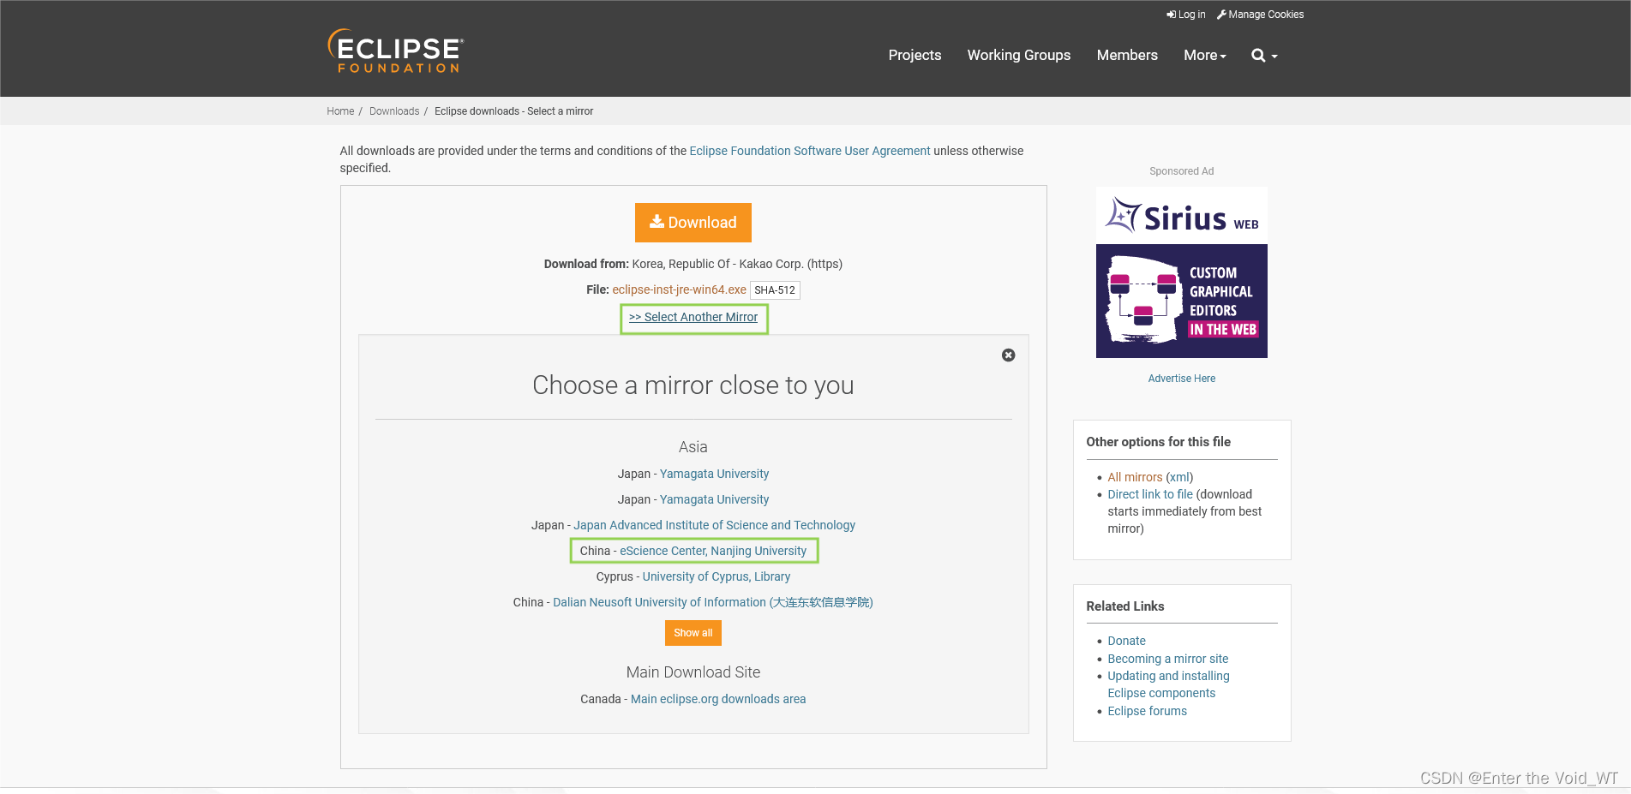1631x794 pixels.
Task: Open Eclipse forums link
Action: (1147, 711)
